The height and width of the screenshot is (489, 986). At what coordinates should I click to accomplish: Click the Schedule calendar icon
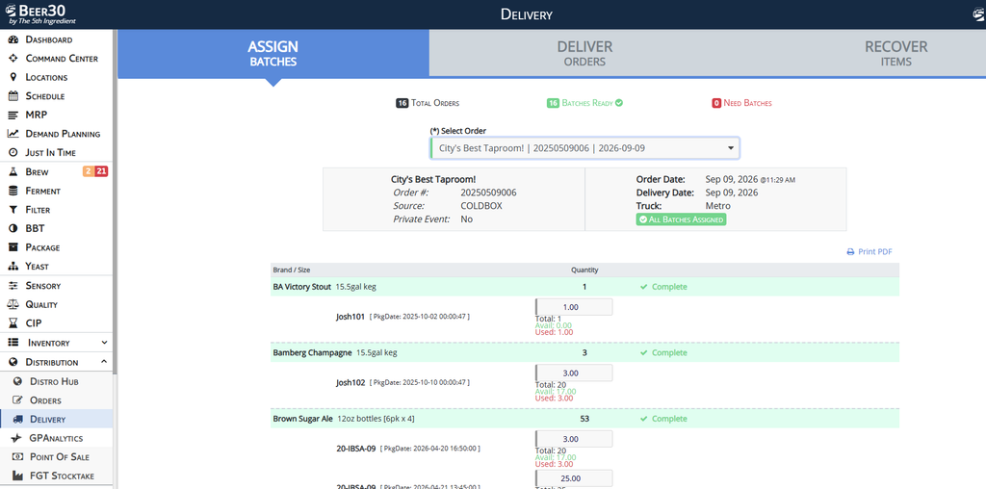tap(13, 96)
